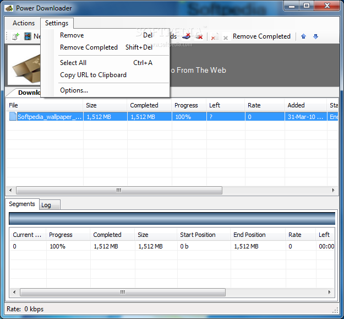Sort downloads by Added column header
The image size is (344, 319).
(x=306, y=105)
